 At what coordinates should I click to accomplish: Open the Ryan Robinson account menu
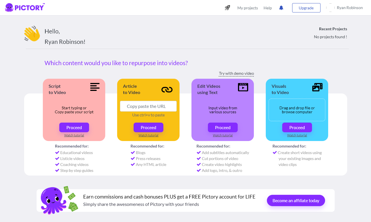point(349,8)
